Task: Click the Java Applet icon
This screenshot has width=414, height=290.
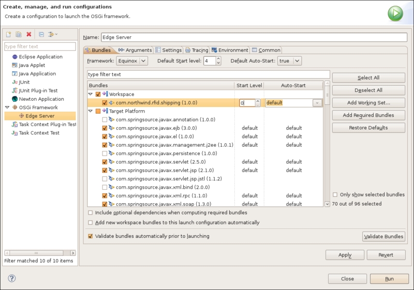Action: pyautogui.click(x=15, y=65)
